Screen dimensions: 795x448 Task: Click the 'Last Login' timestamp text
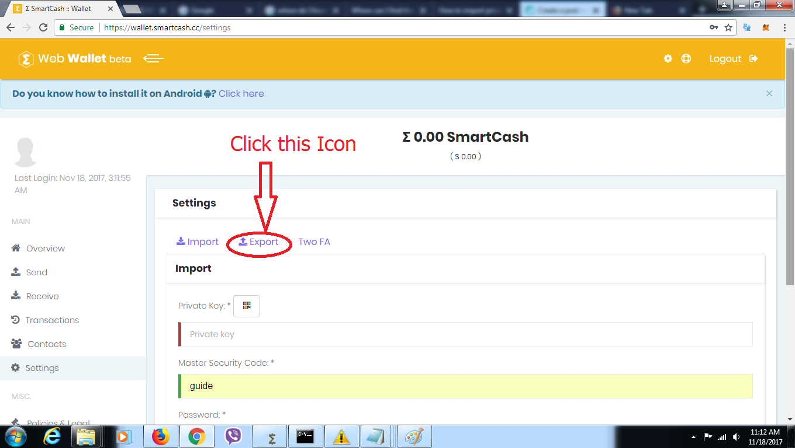(x=72, y=184)
